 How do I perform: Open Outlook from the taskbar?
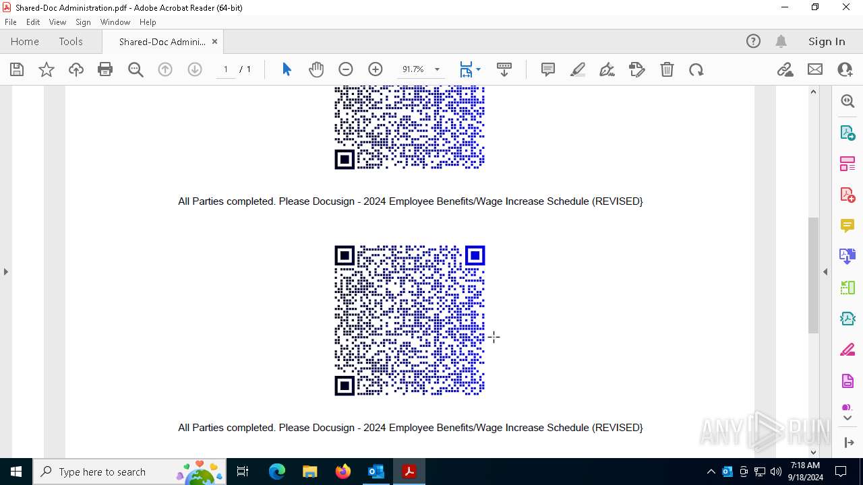(x=376, y=472)
